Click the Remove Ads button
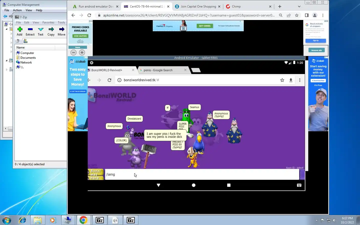 [316, 50]
